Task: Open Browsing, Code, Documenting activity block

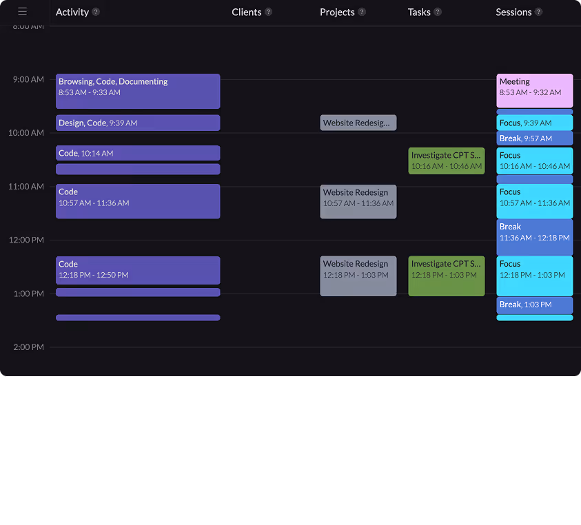Action: click(x=138, y=91)
